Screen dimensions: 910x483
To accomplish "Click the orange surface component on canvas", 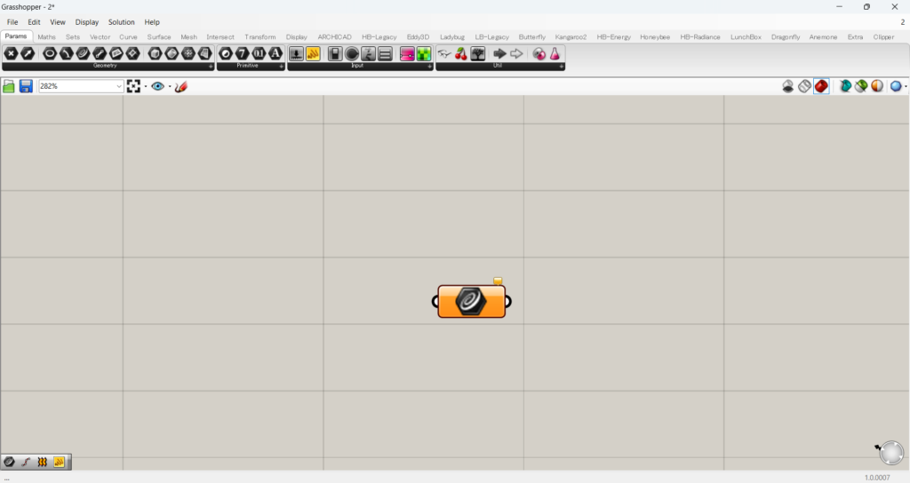I will [471, 302].
